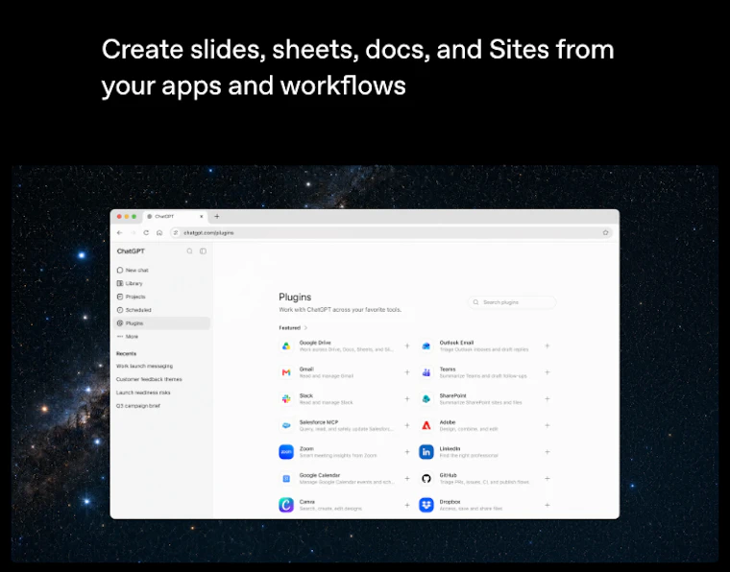This screenshot has height=572, width=730.
Task: Start a New chat
Action: click(x=161, y=271)
